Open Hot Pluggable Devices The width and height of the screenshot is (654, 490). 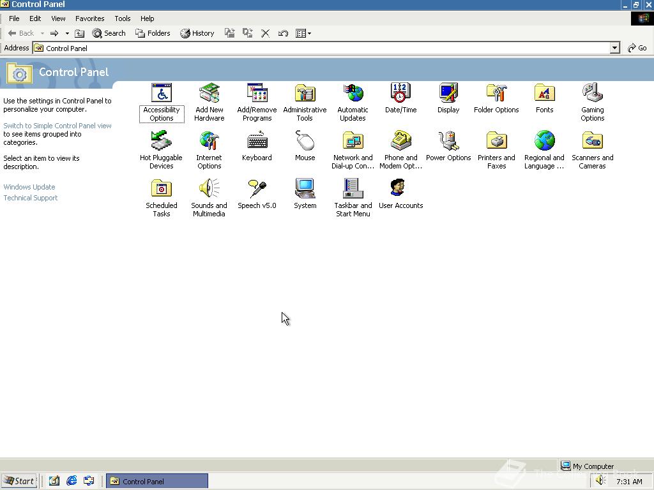coord(162,150)
